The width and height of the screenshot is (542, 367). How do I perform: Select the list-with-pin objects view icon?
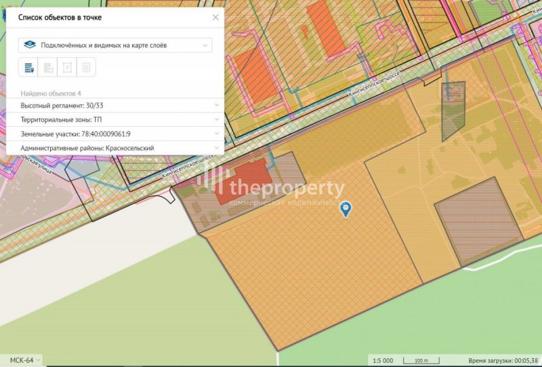[x=28, y=67]
